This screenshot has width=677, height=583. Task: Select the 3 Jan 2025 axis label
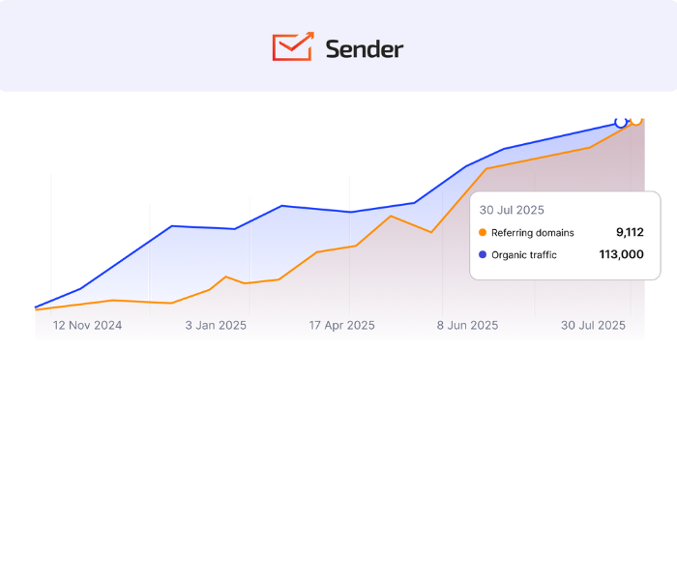coord(216,326)
